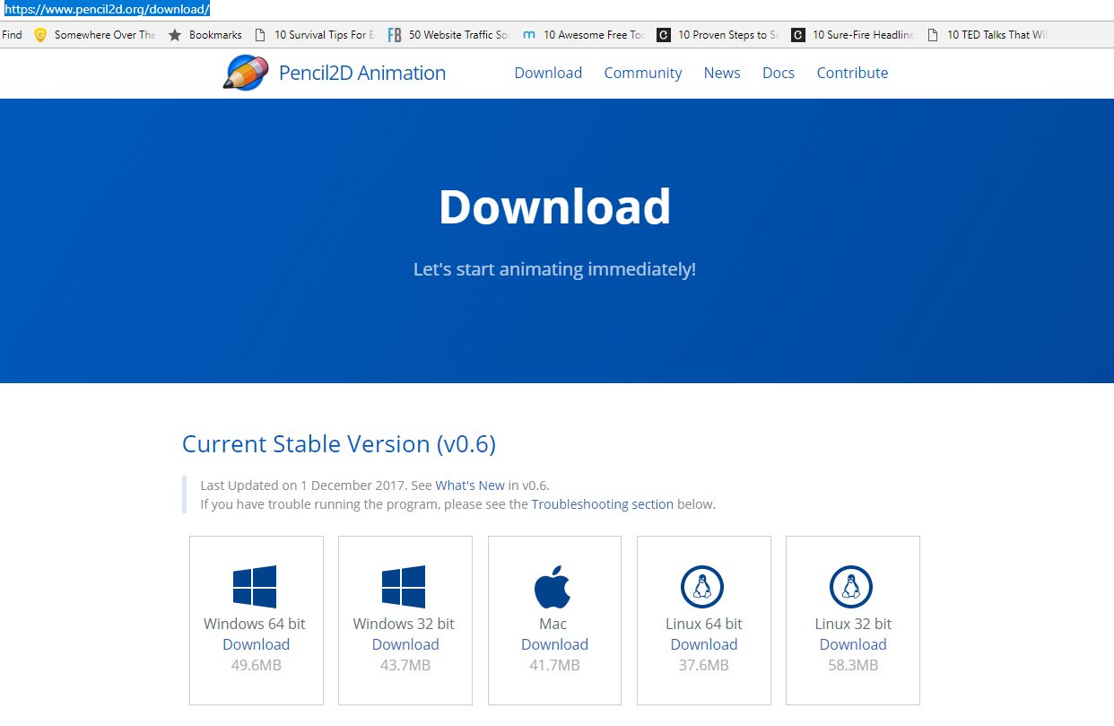Click the Pencil2D Animation site title
The image size is (1114, 726).
[x=362, y=73]
